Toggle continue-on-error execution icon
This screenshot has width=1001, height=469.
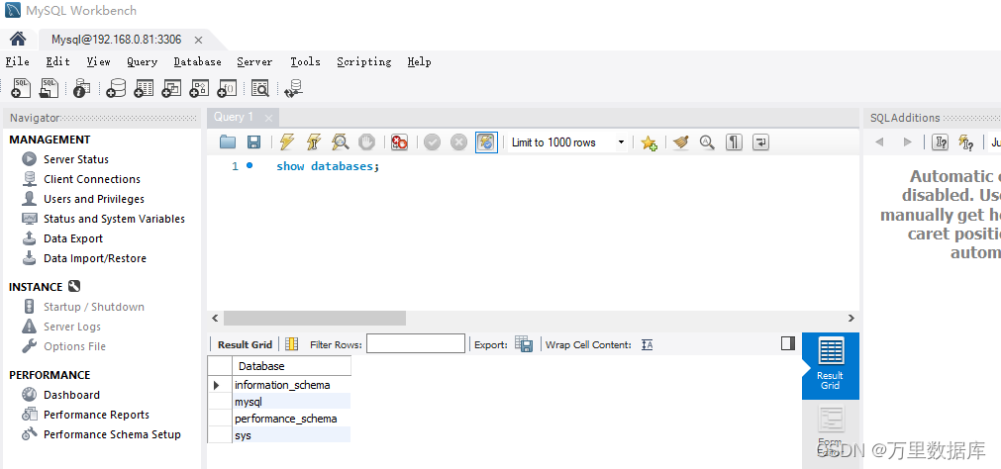400,142
